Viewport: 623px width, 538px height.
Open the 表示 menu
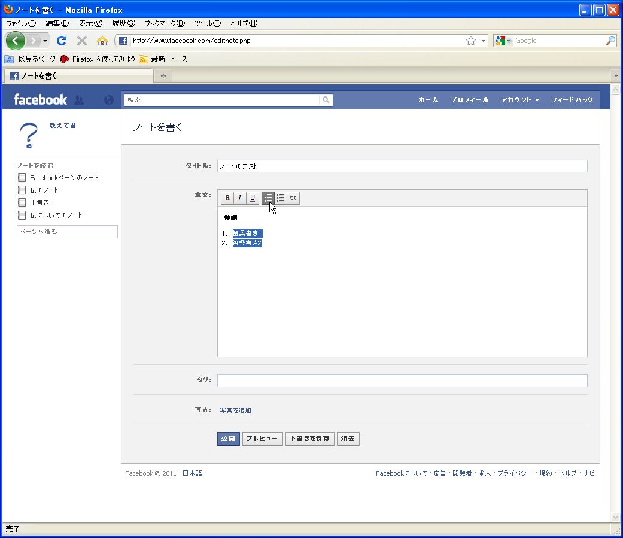click(x=90, y=23)
